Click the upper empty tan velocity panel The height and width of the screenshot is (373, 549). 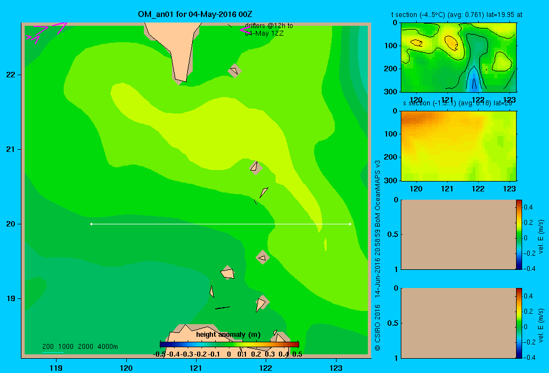pos(458,234)
